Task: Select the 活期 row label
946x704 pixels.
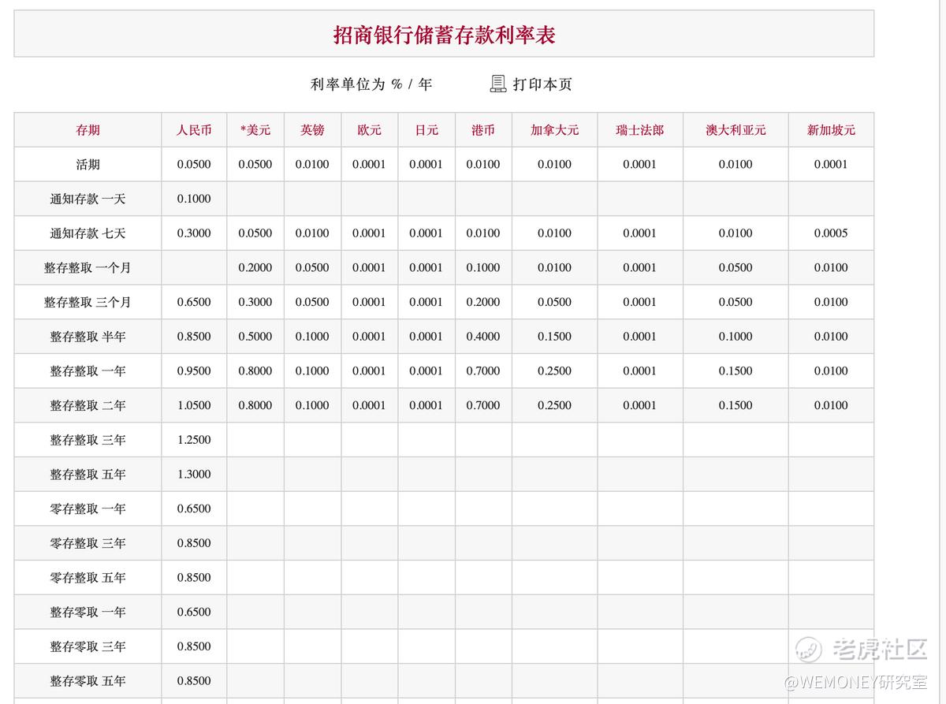Action: (x=88, y=165)
